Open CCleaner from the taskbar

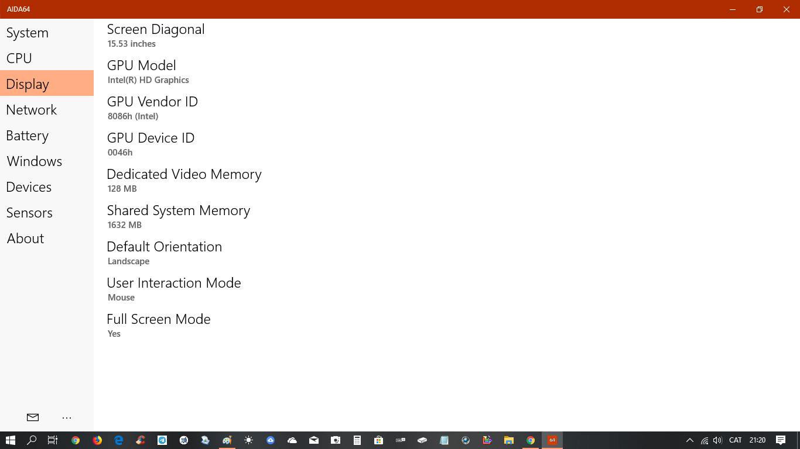[141, 440]
